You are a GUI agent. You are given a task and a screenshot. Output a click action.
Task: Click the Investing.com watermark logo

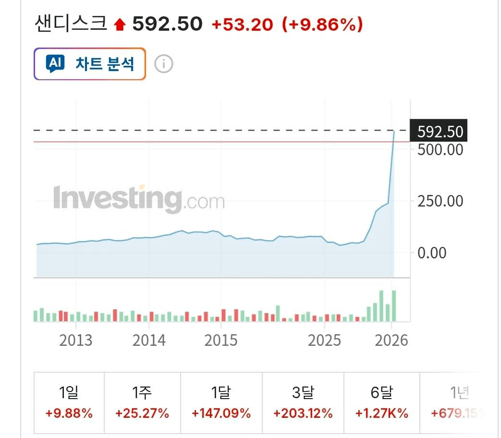[139, 199]
